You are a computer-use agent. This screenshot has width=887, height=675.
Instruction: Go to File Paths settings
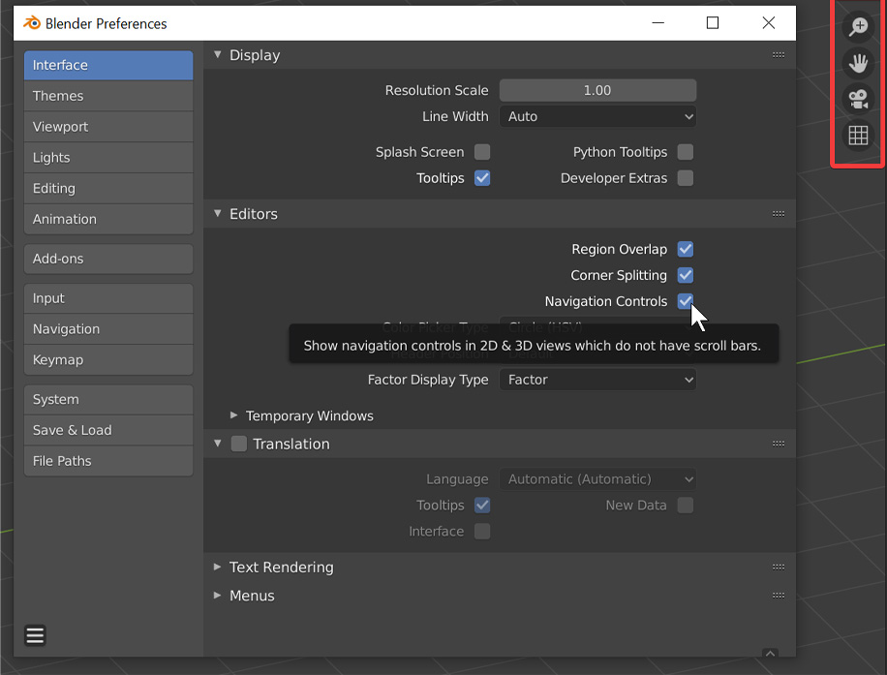click(107, 461)
